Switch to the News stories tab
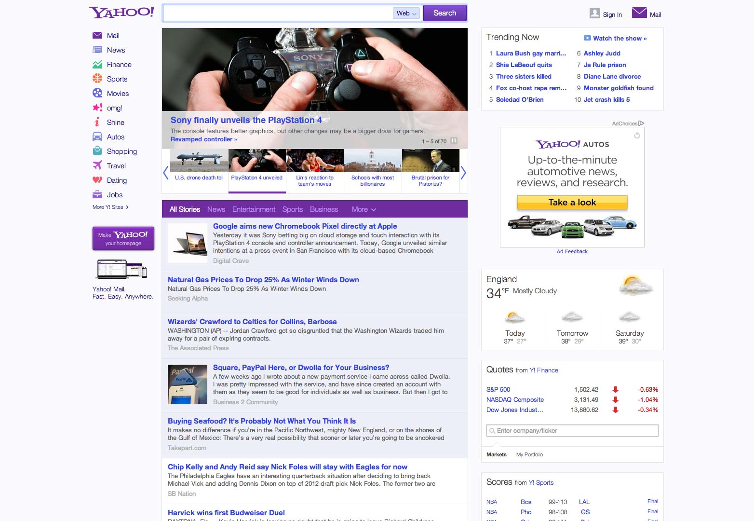The image size is (754, 521). [x=216, y=209]
